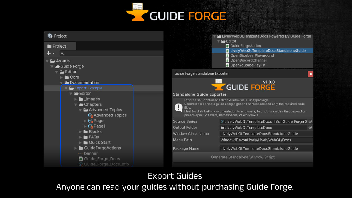
Task: Click the magnifier icon in Project search bar
Action: (x=62, y=53)
